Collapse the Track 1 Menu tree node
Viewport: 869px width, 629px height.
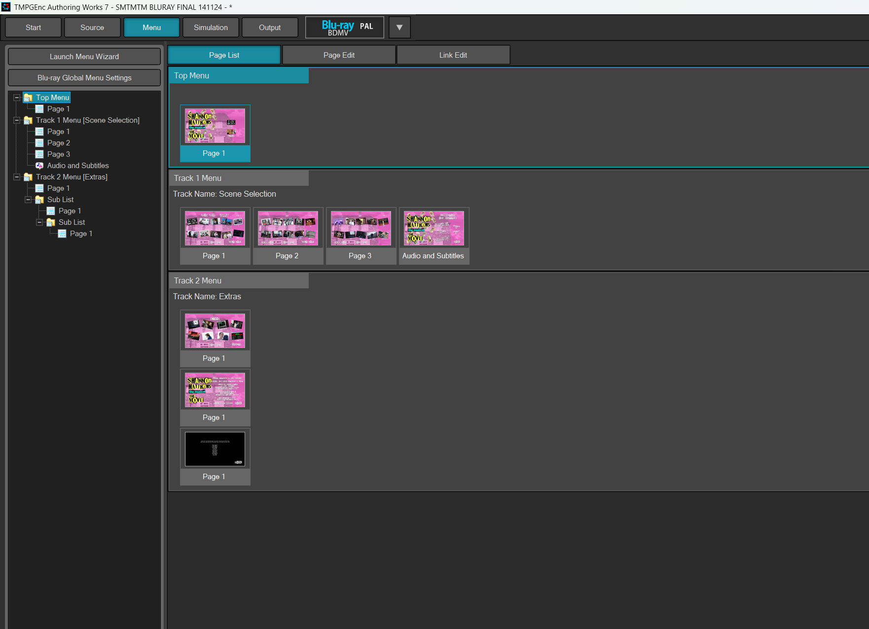click(x=17, y=120)
